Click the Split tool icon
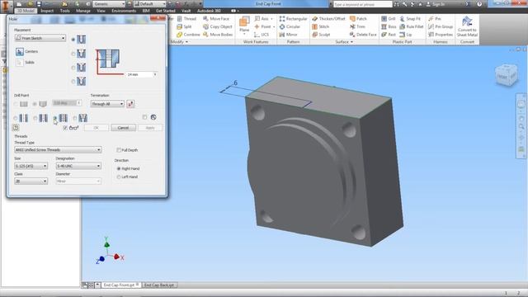This screenshot has height=297, width=528. pyautogui.click(x=180, y=26)
